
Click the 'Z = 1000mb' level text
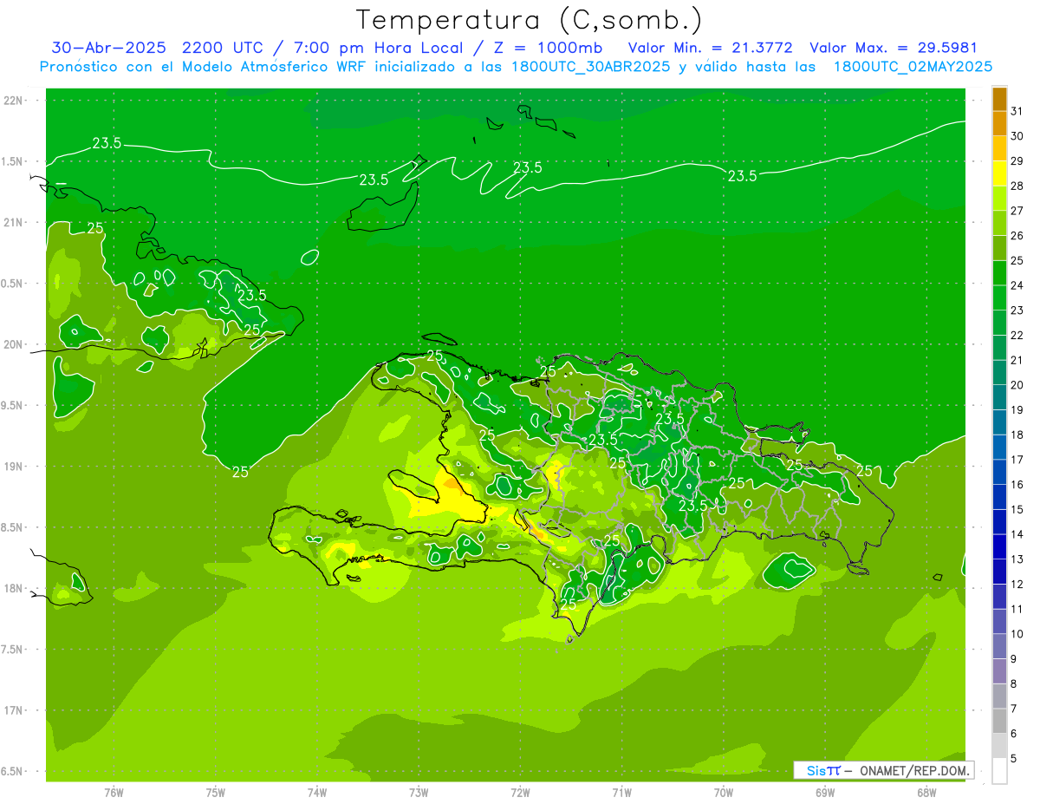(x=550, y=48)
